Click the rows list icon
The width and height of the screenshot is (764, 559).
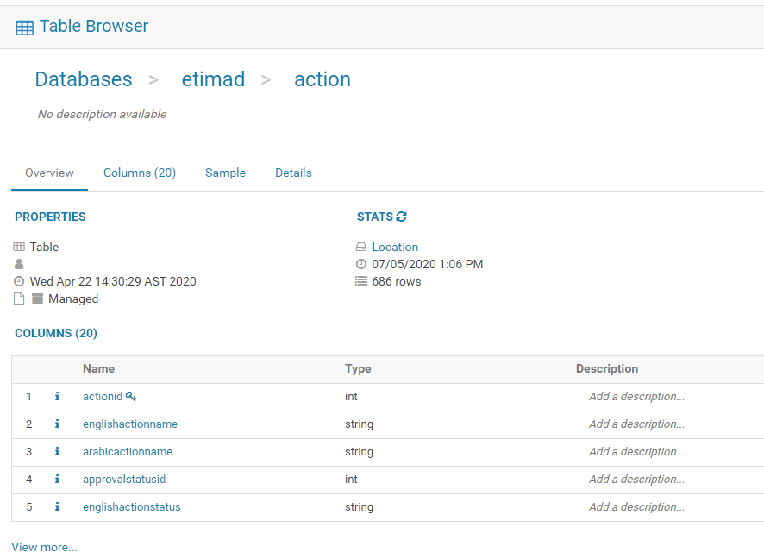click(361, 281)
